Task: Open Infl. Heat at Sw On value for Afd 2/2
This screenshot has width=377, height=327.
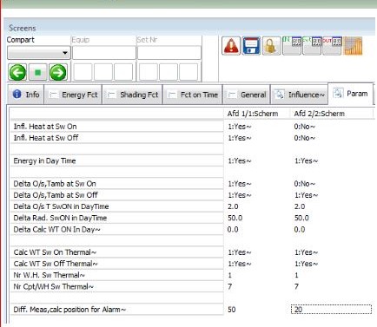Action: coord(305,127)
